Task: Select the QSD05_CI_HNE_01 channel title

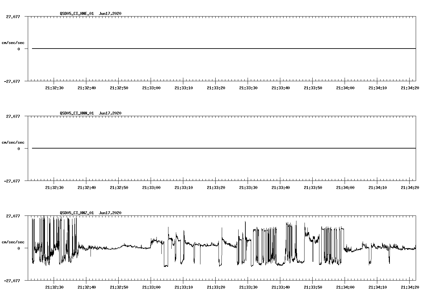Action: [x=77, y=14]
